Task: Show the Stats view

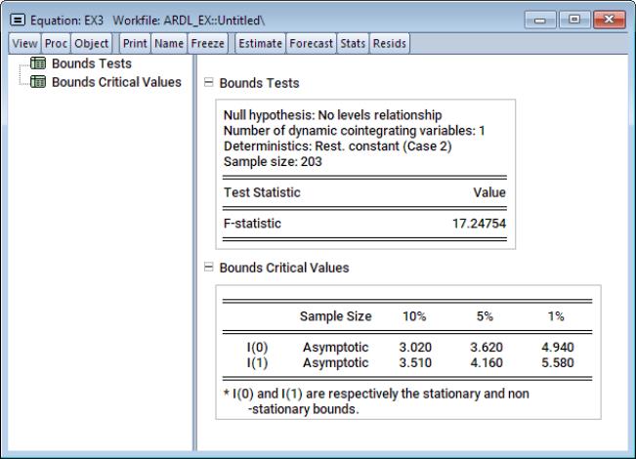Action: [354, 43]
